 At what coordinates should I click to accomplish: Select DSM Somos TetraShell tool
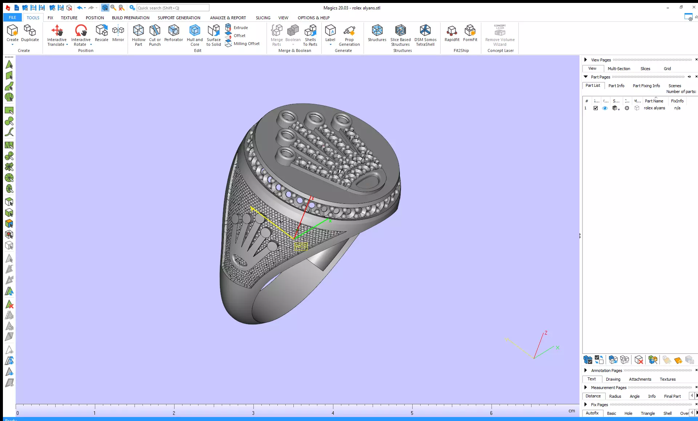(x=425, y=35)
